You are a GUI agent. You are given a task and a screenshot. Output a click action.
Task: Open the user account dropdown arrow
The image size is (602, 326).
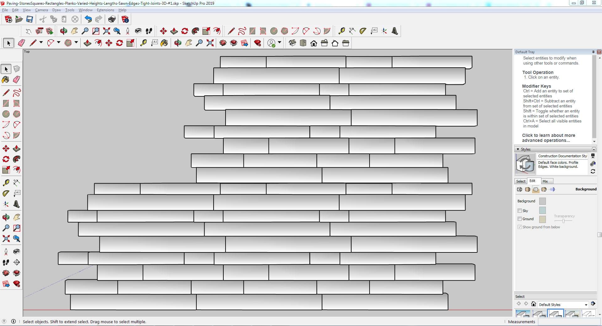pyautogui.click(x=280, y=43)
